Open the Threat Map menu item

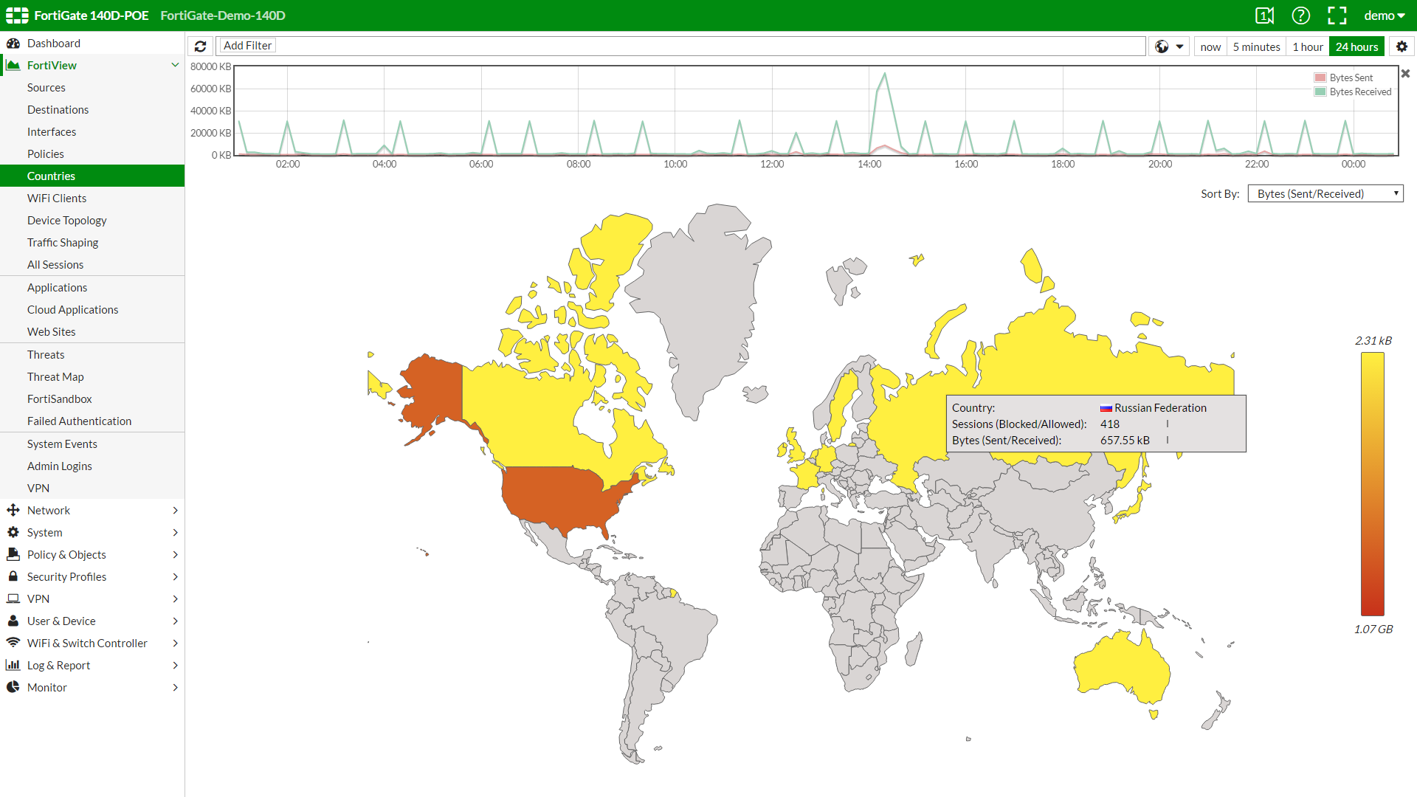click(x=55, y=376)
